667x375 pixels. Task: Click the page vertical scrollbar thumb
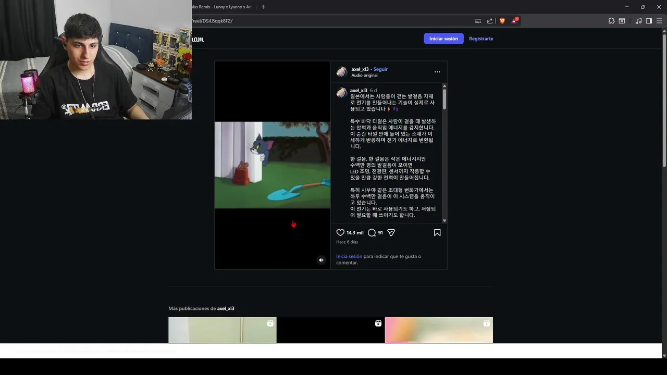(x=664, y=100)
